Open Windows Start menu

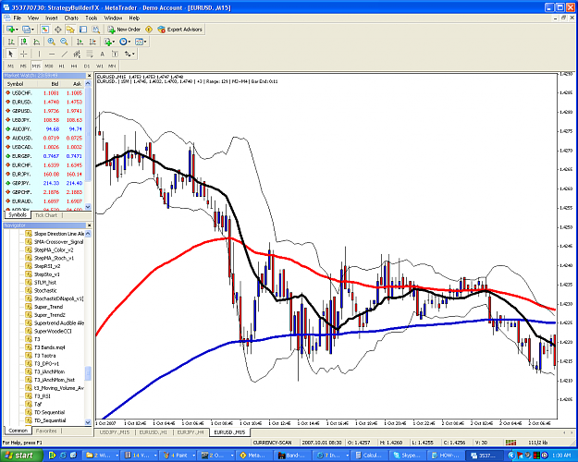21,456
